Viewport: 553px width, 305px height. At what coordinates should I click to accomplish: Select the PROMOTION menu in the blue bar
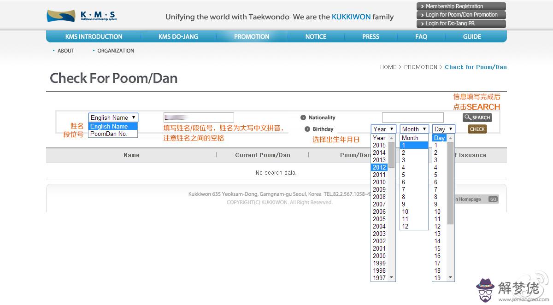(252, 37)
